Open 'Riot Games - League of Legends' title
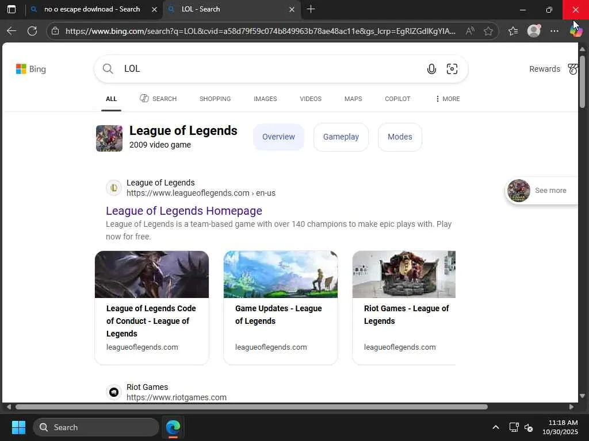This screenshot has width=589, height=441. (x=407, y=315)
